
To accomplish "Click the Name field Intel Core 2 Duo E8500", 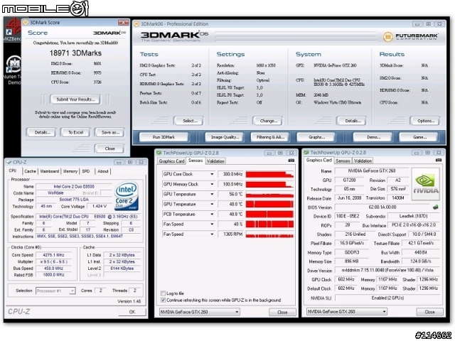I will click(74, 187).
